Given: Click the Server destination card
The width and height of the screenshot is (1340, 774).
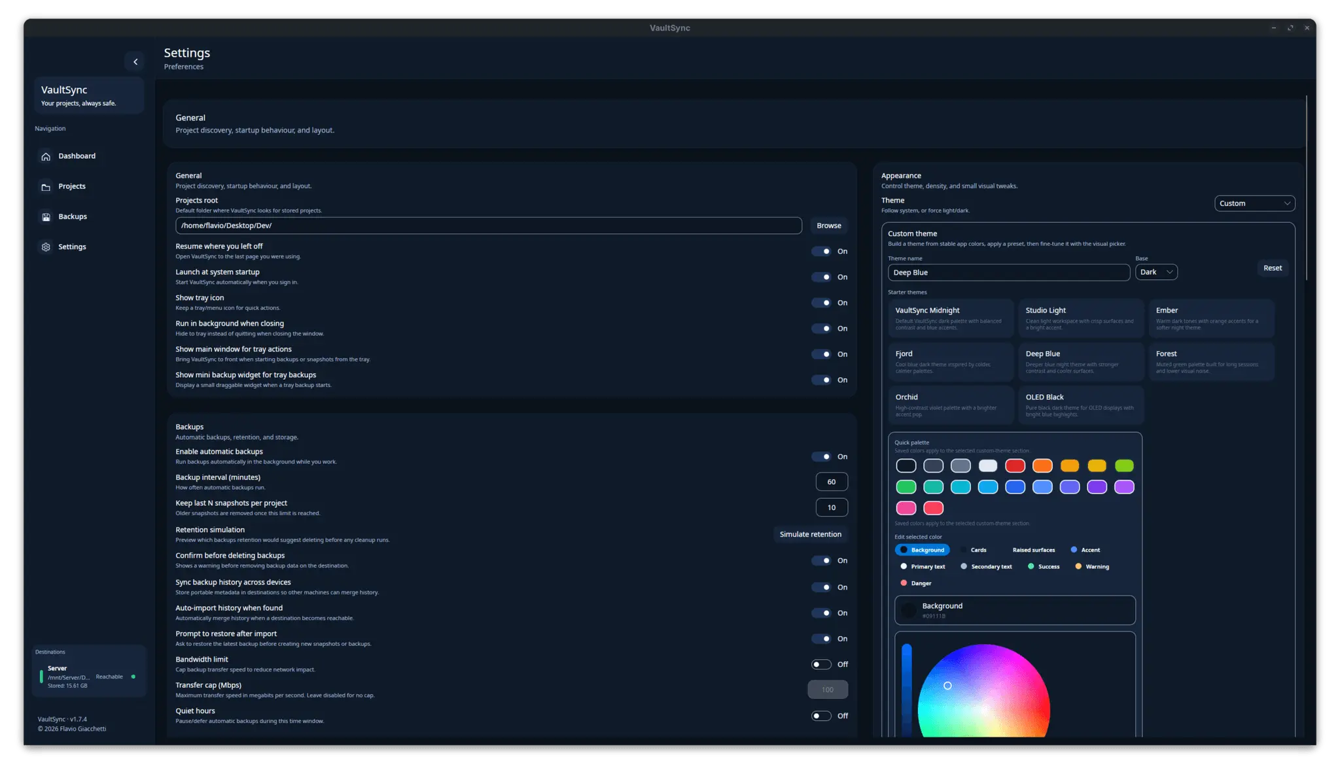Looking at the screenshot, I should click(x=90, y=677).
